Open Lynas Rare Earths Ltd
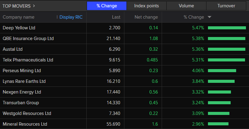The height and width of the screenshot is (129, 249). coord(24,81)
